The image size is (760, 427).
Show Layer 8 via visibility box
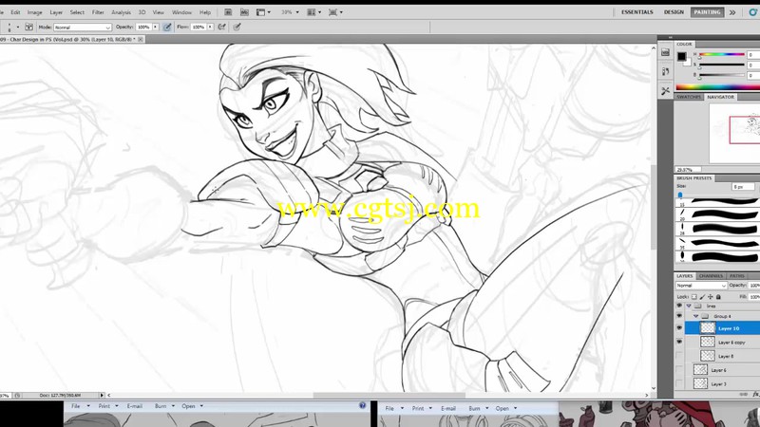coord(679,356)
